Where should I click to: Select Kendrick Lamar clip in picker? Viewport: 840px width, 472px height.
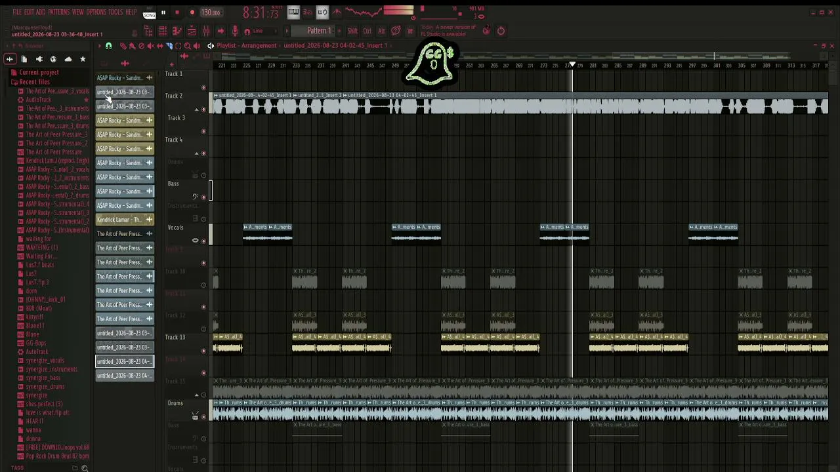point(125,220)
